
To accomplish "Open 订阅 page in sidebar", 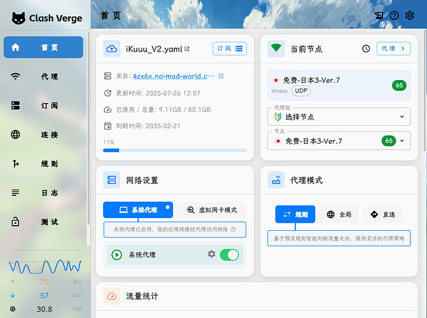I will (x=43, y=106).
